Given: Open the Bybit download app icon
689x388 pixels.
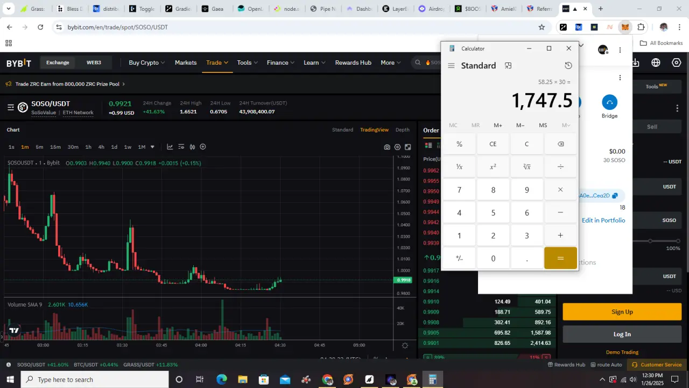Looking at the screenshot, I should pos(636,63).
